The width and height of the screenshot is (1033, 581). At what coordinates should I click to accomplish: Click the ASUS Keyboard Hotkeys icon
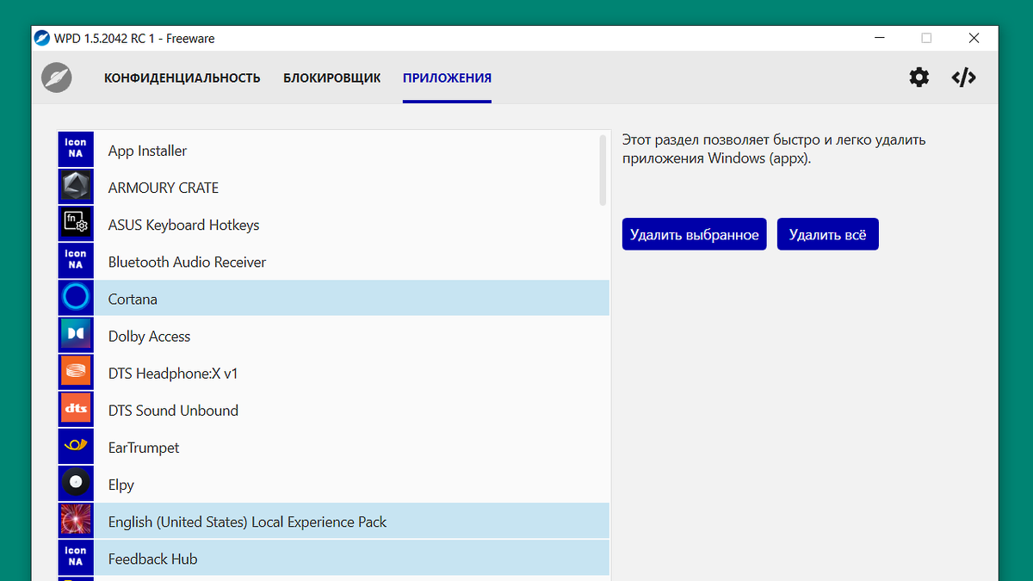[76, 225]
